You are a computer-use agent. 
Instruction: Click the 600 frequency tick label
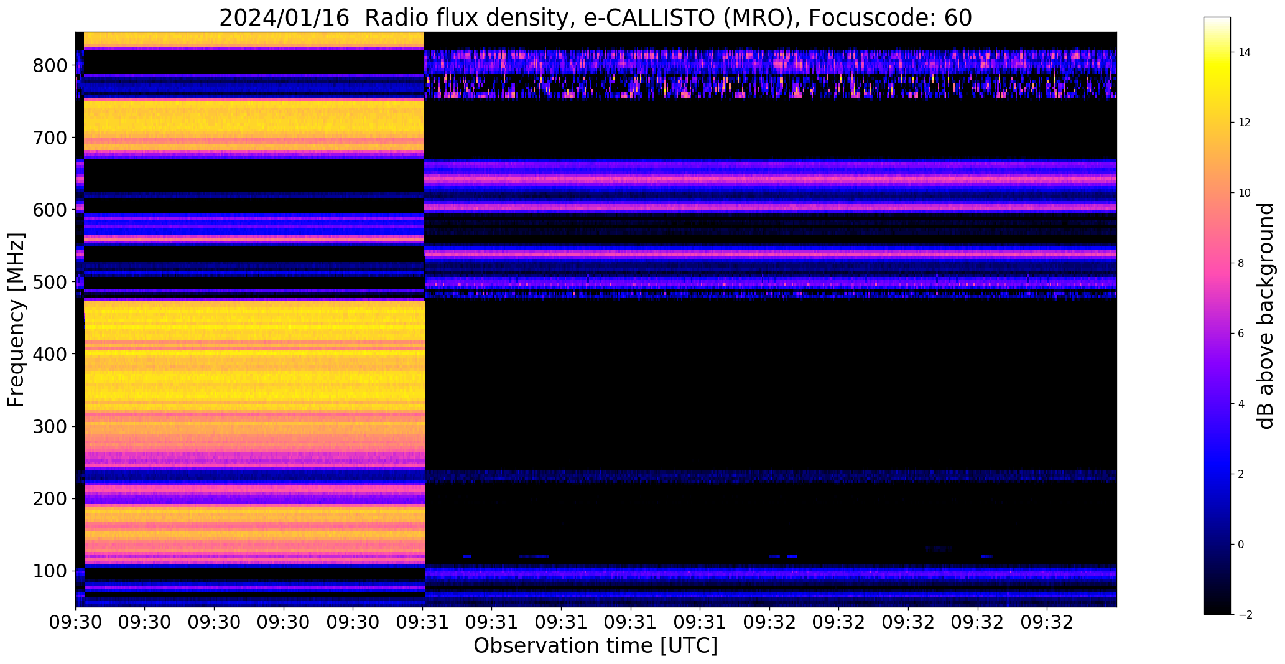(50, 210)
